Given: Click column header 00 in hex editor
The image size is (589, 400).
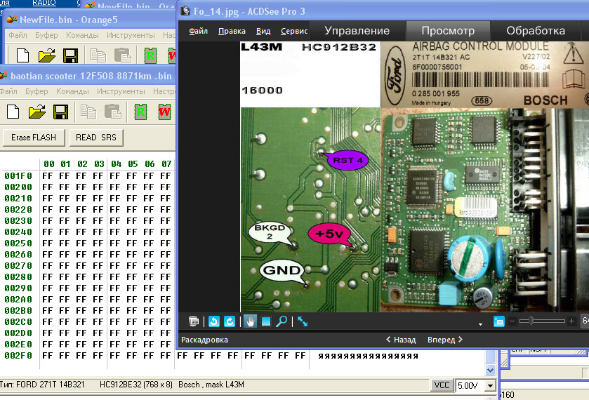Looking at the screenshot, I should pos(48,164).
